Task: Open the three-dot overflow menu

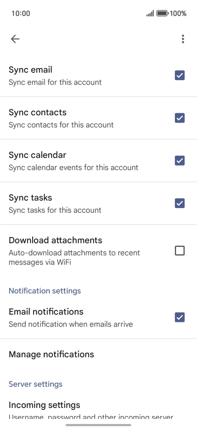Action: click(x=183, y=39)
